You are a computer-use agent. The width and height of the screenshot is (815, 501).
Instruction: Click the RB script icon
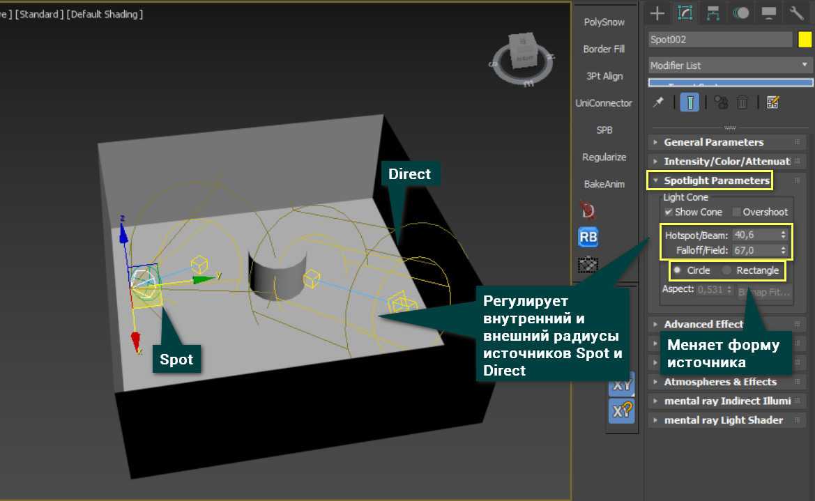(x=588, y=238)
